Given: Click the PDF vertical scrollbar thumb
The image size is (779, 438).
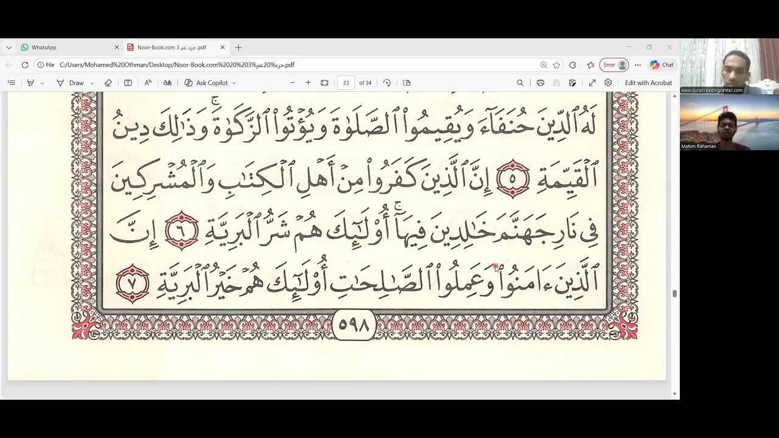Looking at the screenshot, I should (x=674, y=294).
